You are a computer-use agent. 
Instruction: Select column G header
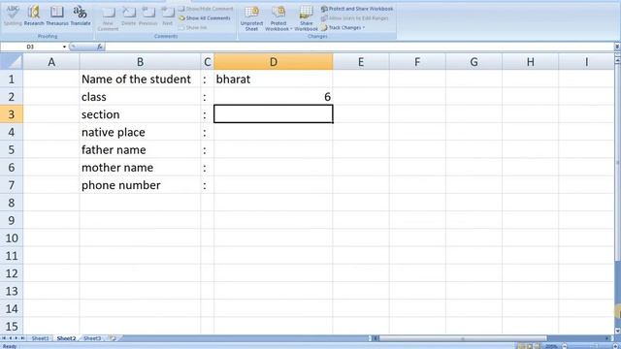point(474,62)
